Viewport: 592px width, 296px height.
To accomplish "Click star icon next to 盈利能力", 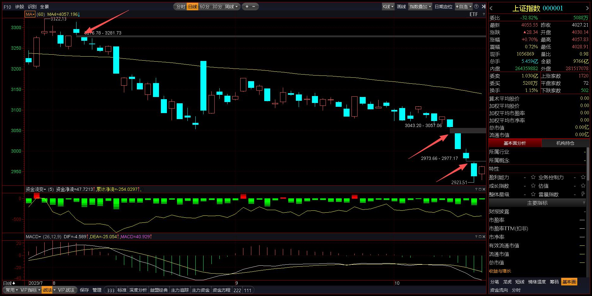I will (x=533, y=177).
